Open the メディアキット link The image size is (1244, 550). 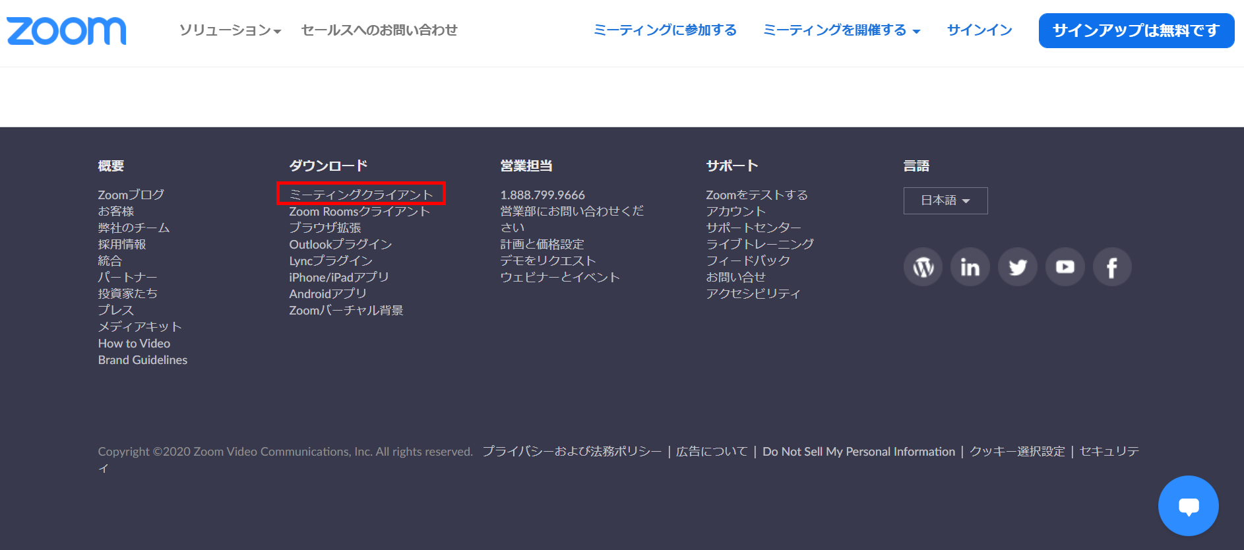click(x=140, y=326)
